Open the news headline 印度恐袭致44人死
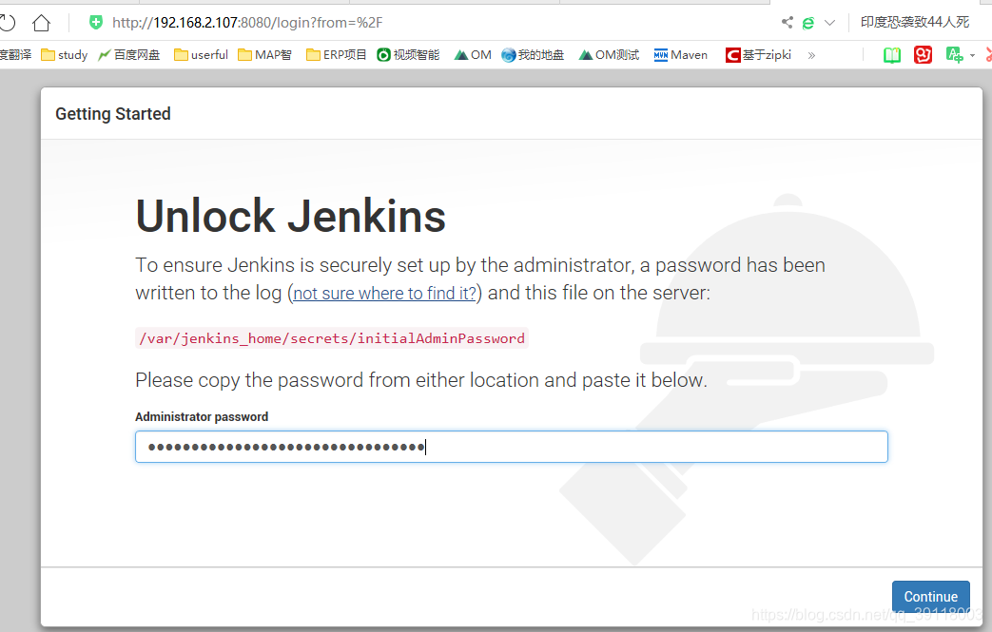The width and height of the screenshot is (992, 632). (x=915, y=22)
